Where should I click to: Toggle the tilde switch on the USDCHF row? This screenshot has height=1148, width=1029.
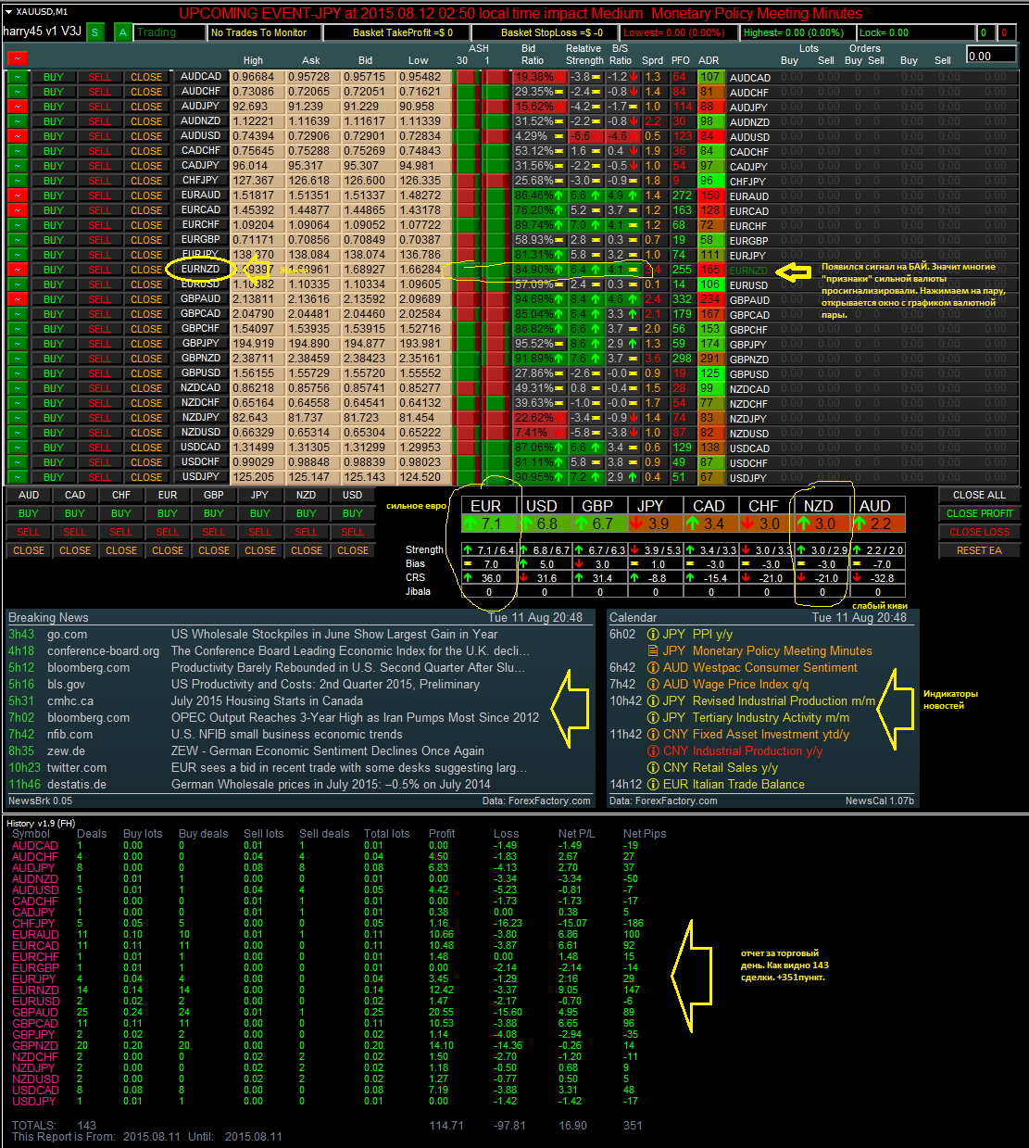point(17,462)
